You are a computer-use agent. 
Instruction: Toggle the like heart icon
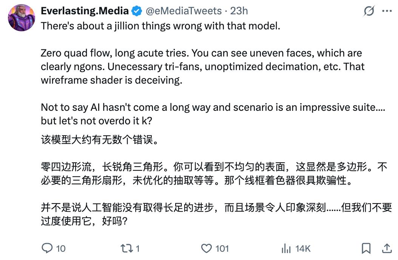(x=206, y=248)
